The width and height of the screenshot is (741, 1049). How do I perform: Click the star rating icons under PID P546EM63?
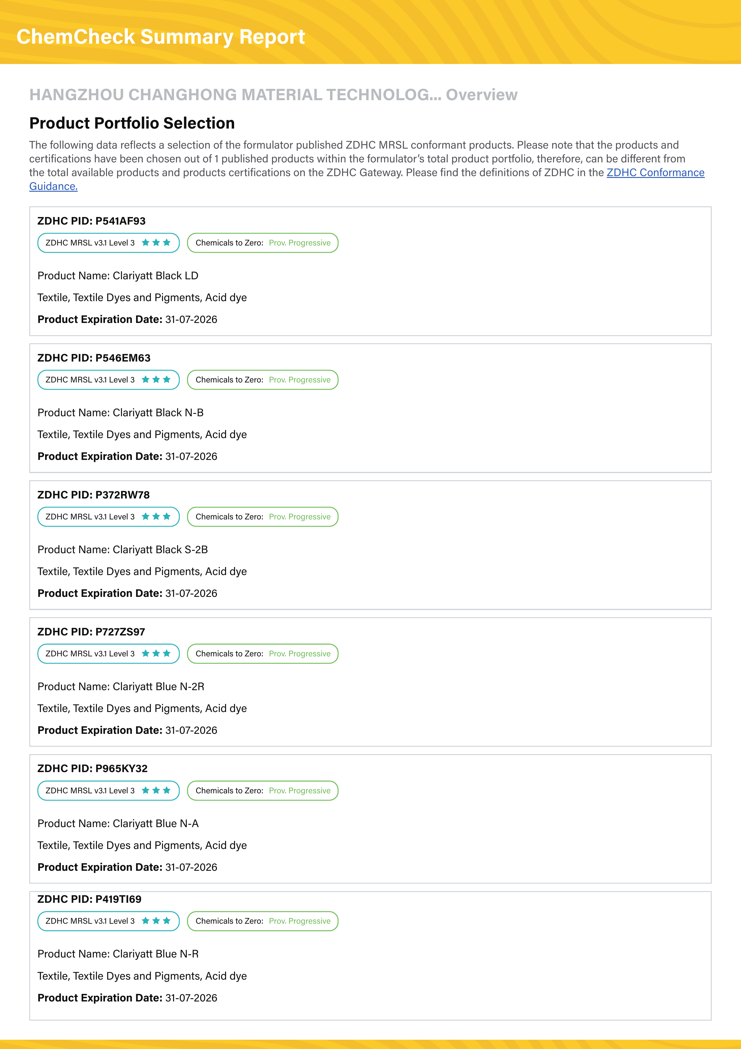point(156,380)
